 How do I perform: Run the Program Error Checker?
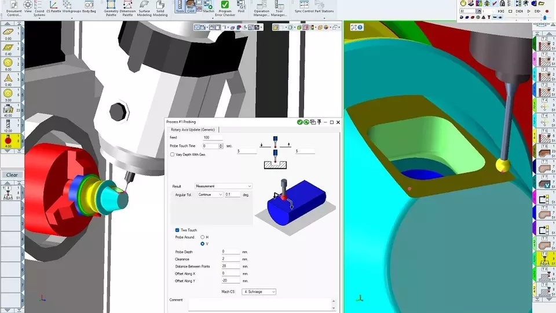point(225,9)
